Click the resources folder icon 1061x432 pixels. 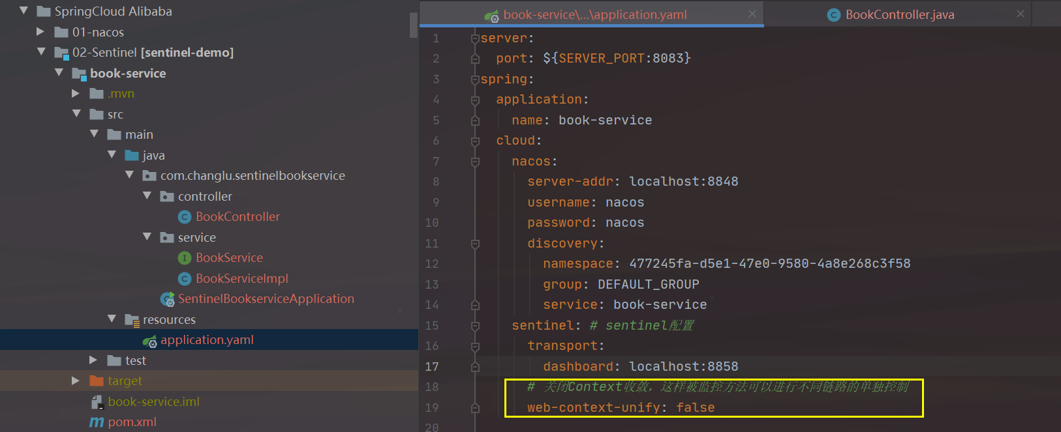point(132,320)
